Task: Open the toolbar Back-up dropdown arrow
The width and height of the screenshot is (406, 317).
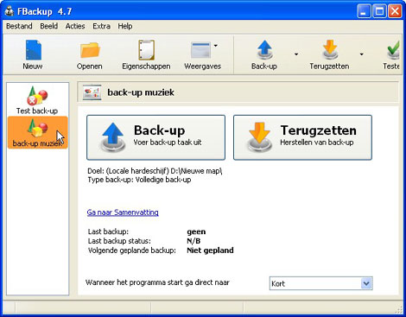Action: [x=296, y=54]
